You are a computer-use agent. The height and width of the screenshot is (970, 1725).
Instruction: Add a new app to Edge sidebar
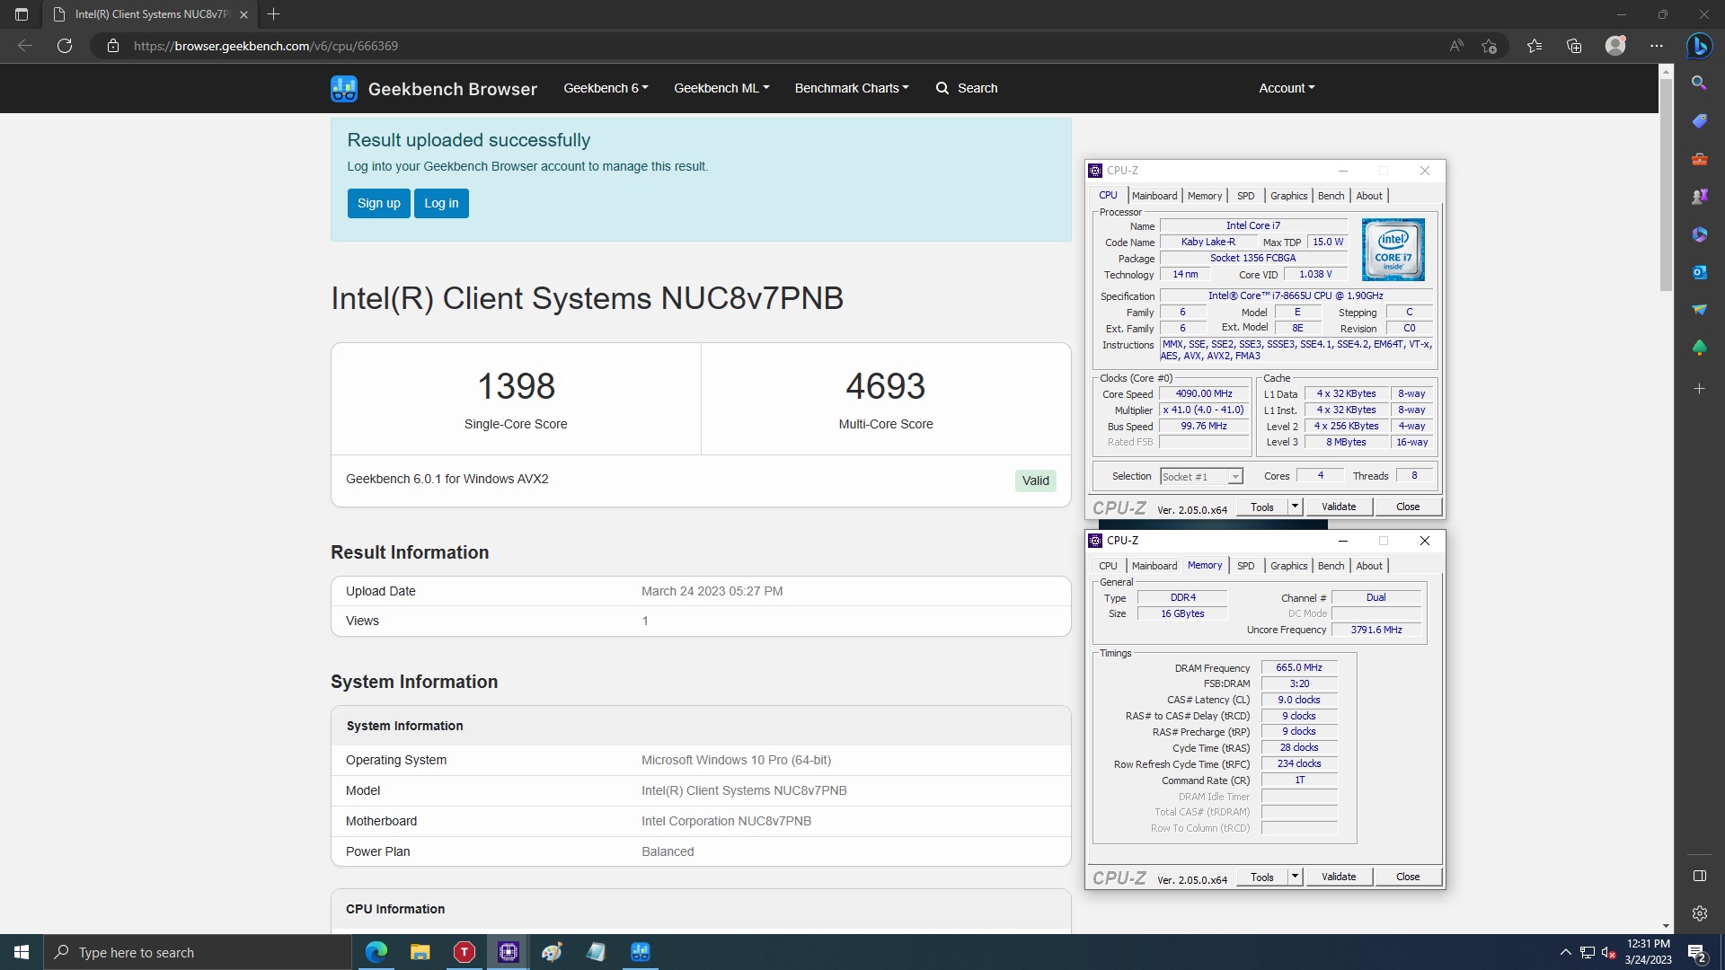pos(1699,389)
